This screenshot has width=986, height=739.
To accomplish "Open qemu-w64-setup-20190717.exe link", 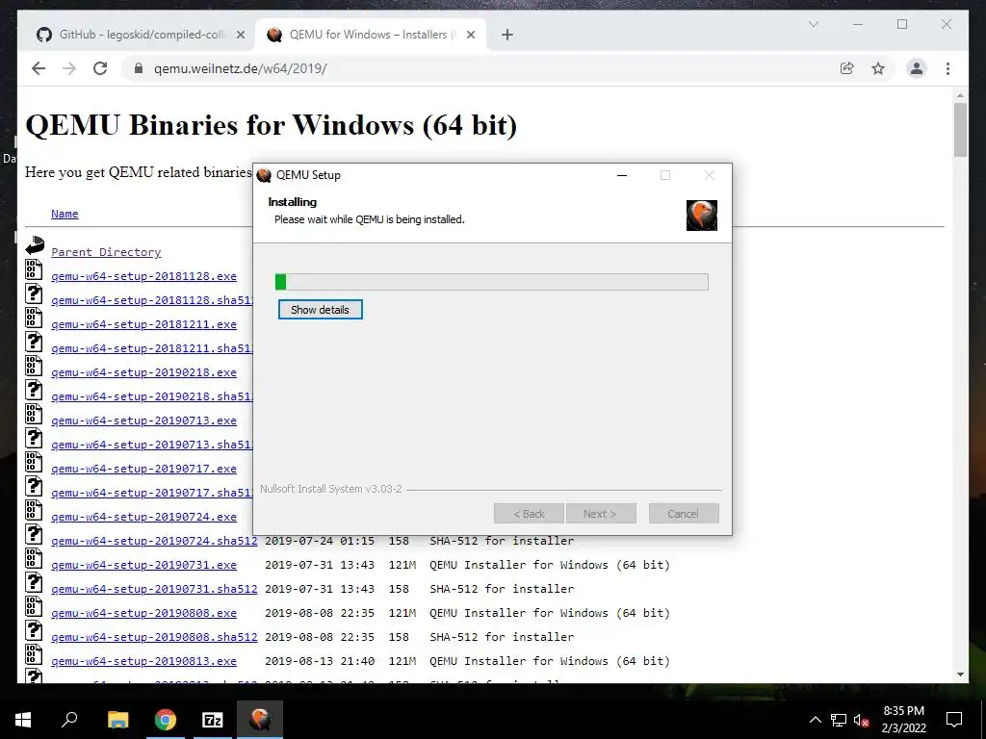I will [x=144, y=469].
